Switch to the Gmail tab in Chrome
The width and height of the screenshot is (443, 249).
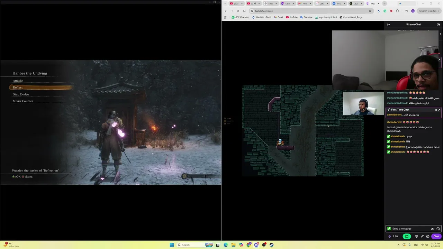click(305, 3)
